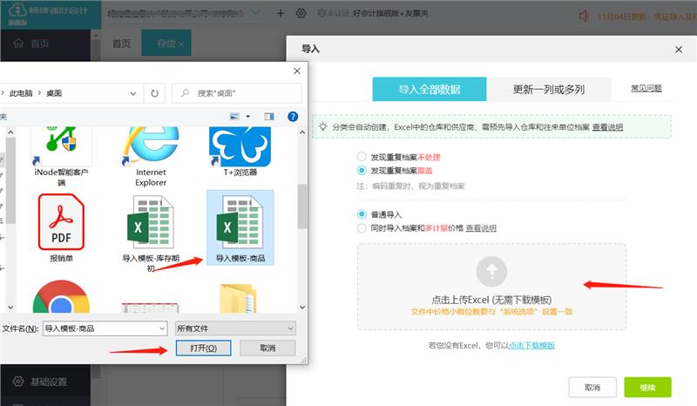Expand the 所有文件 file type dropdown
The width and height of the screenshot is (697, 406).
coord(288,328)
